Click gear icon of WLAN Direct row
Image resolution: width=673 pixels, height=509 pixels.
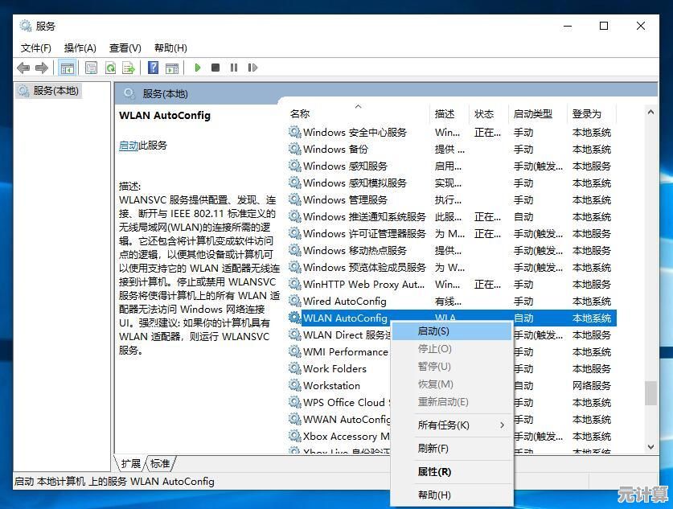[x=294, y=335]
